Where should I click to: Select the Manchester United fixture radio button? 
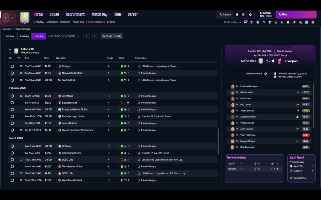(x=12, y=166)
